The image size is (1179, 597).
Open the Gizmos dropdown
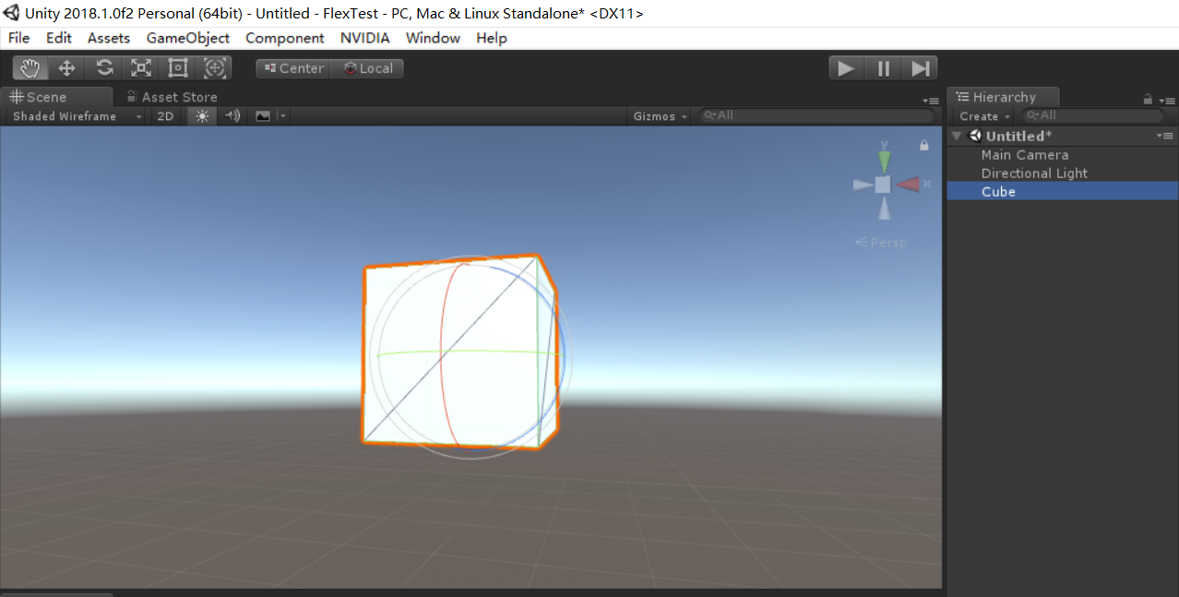pyautogui.click(x=659, y=114)
